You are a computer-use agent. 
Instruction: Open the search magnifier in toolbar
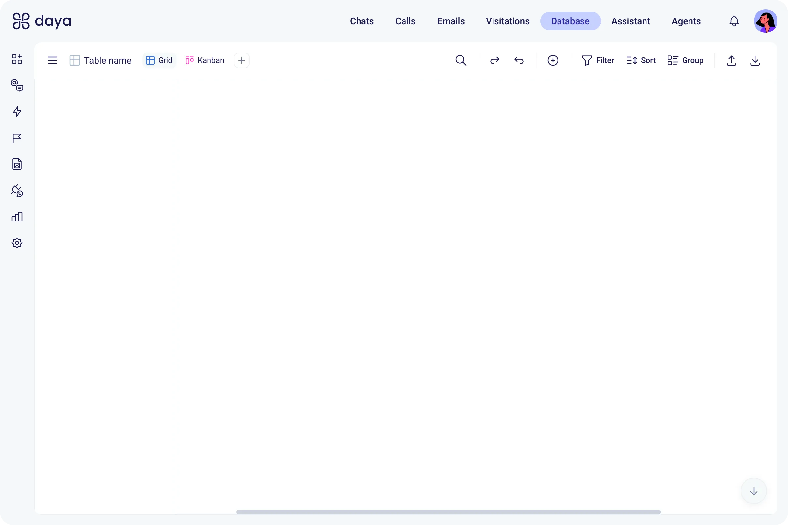[461, 60]
